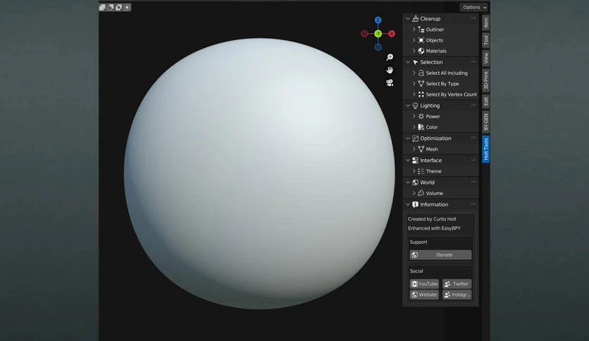The height and width of the screenshot is (341, 589).
Task: Collapse the Cleanup panel
Action: tap(408, 18)
